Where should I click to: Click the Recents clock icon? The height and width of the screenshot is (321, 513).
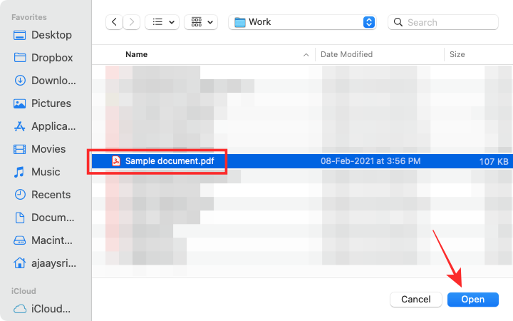pyautogui.click(x=20, y=195)
